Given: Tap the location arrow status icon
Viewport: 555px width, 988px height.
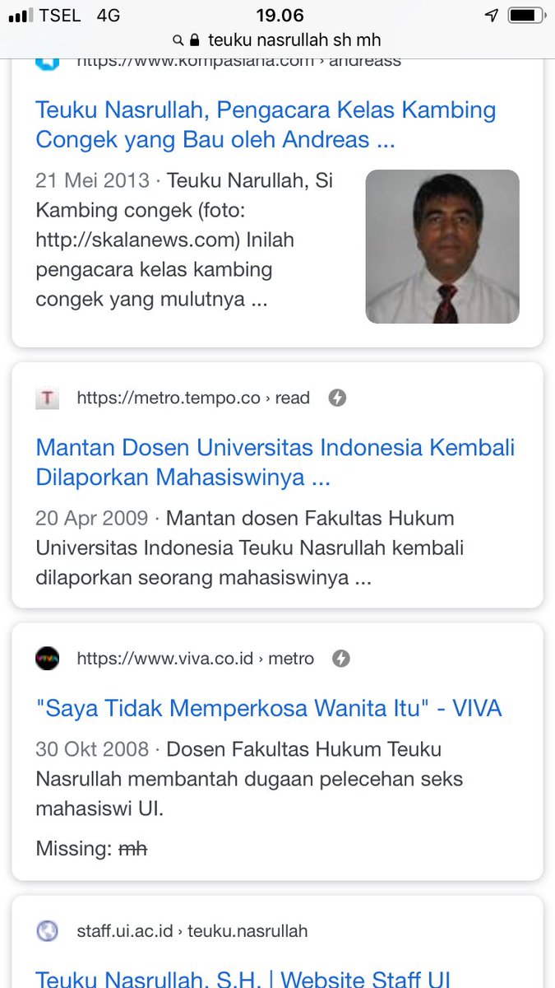Looking at the screenshot, I should (x=492, y=16).
